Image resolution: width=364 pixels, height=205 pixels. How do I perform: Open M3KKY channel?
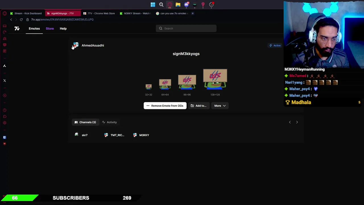[141, 135]
